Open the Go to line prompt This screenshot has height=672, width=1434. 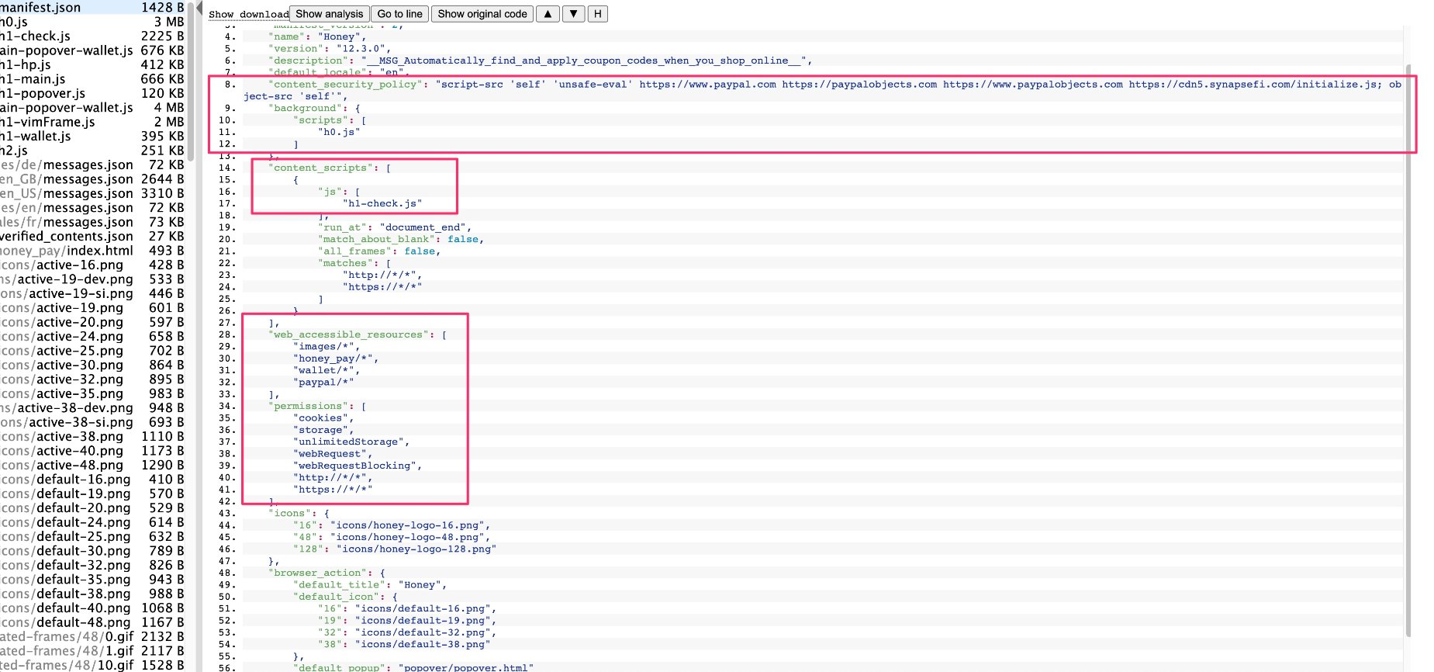(400, 14)
